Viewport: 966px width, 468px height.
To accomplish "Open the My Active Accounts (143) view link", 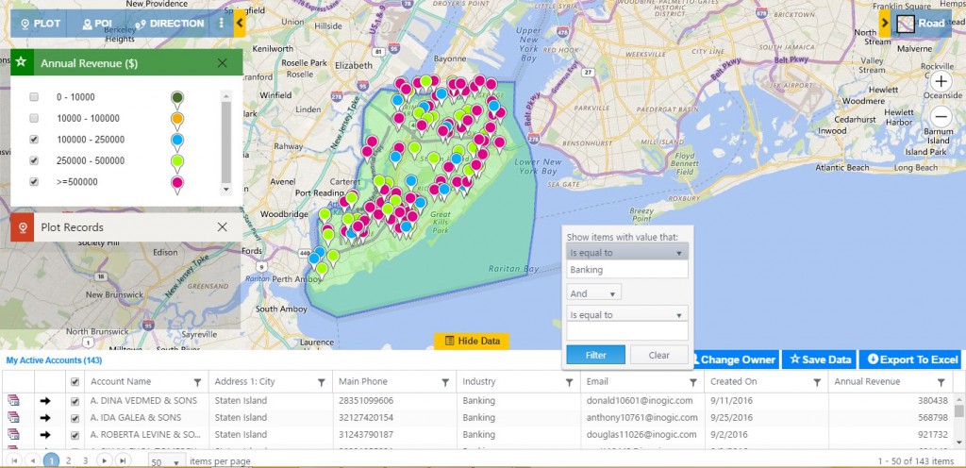I will tap(54, 360).
